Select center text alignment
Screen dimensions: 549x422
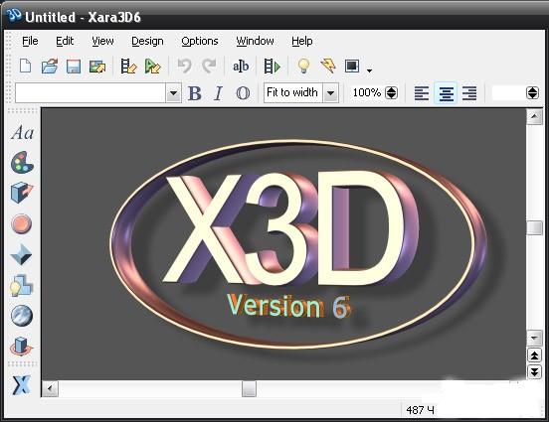click(x=446, y=93)
